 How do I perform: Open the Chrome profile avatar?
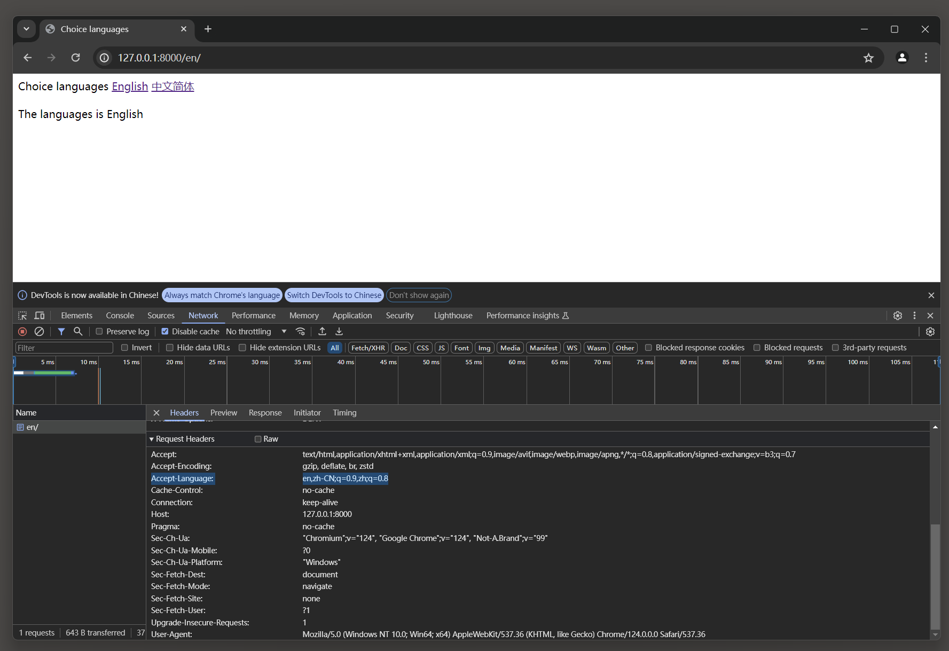click(902, 58)
